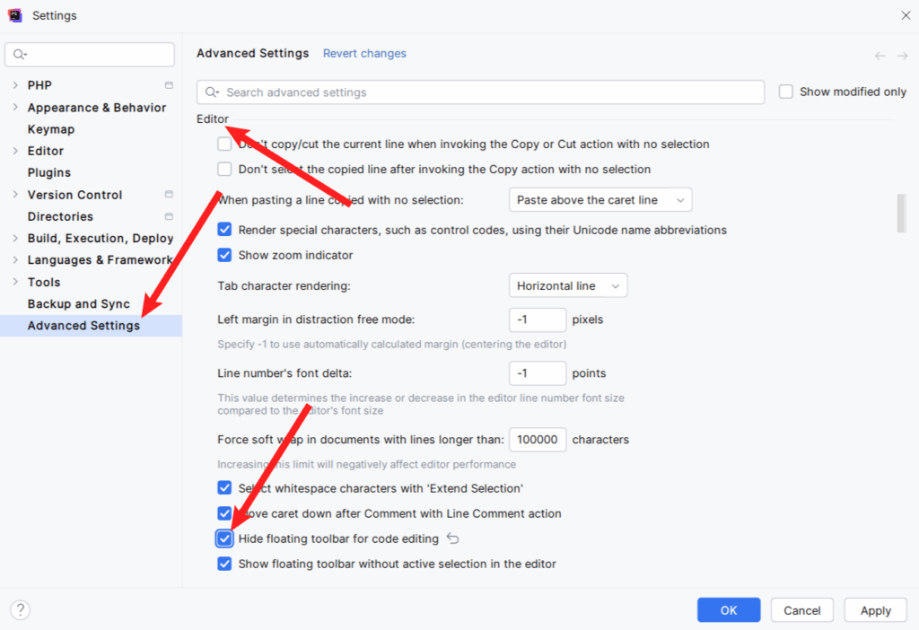This screenshot has height=630, width=919.
Task: Click the PHP project-level settings icon
Action: 169,85
